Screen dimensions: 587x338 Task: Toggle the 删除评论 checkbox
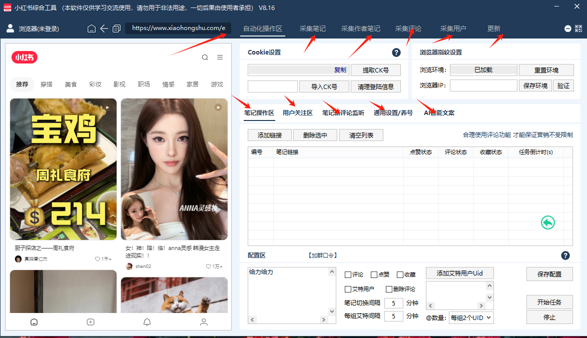[389, 289]
